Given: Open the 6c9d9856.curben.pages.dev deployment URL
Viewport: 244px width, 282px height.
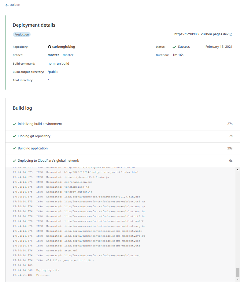Looking at the screenshot, I should (201, 34).
